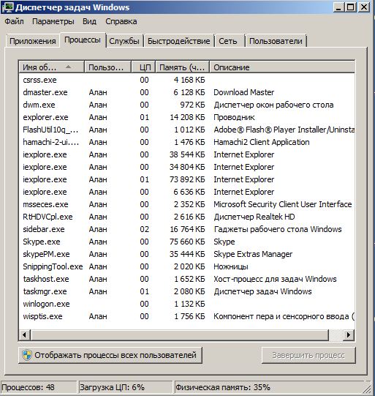Select the taskmgr.exe process

[x=186, y=291]
